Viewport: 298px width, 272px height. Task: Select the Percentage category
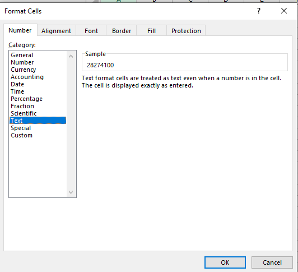(38, 99)
